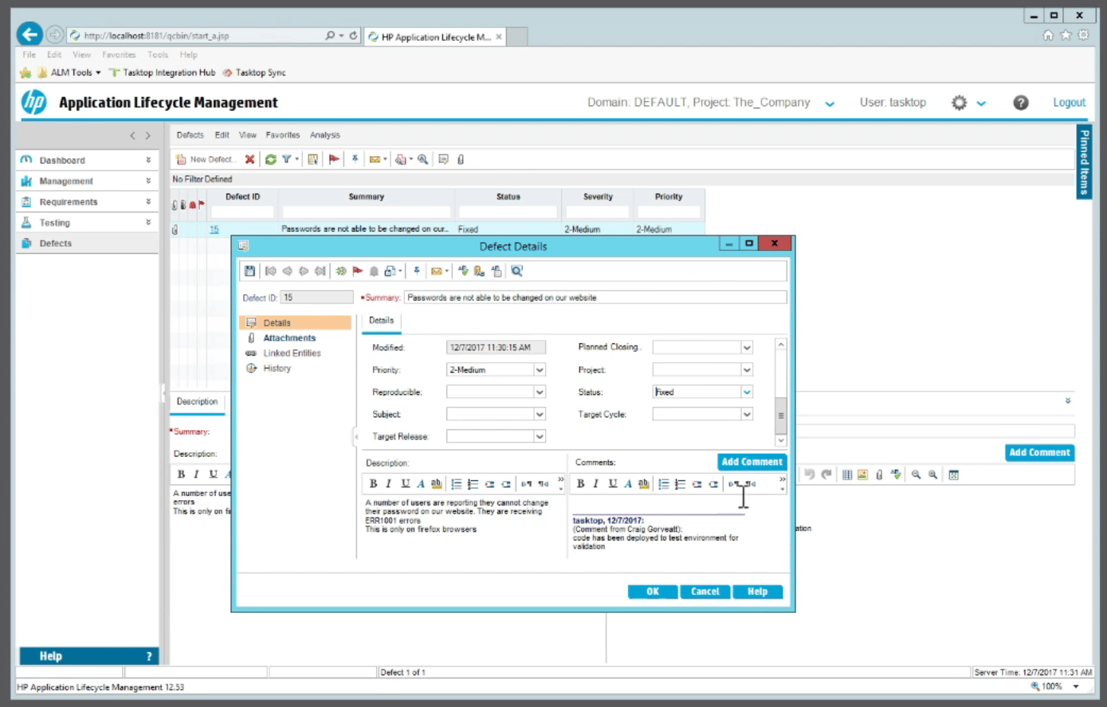Viewport: 1107px width, 707px height.
Task: Click the filter funnel icon in defects toolbar
Action: click(286, 159)
